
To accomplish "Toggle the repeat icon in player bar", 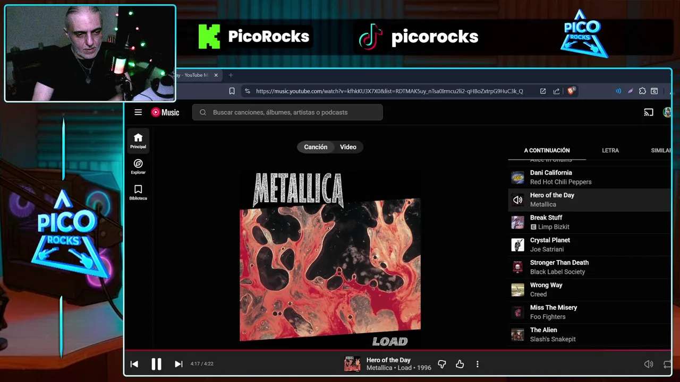I will pyautogui.click(x=667, y=364).
